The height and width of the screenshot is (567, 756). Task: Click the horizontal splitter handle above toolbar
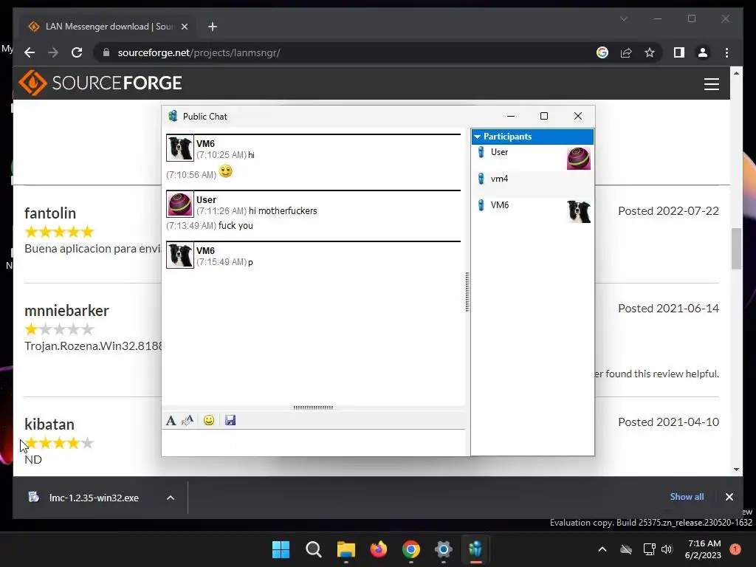pos(313,408)
